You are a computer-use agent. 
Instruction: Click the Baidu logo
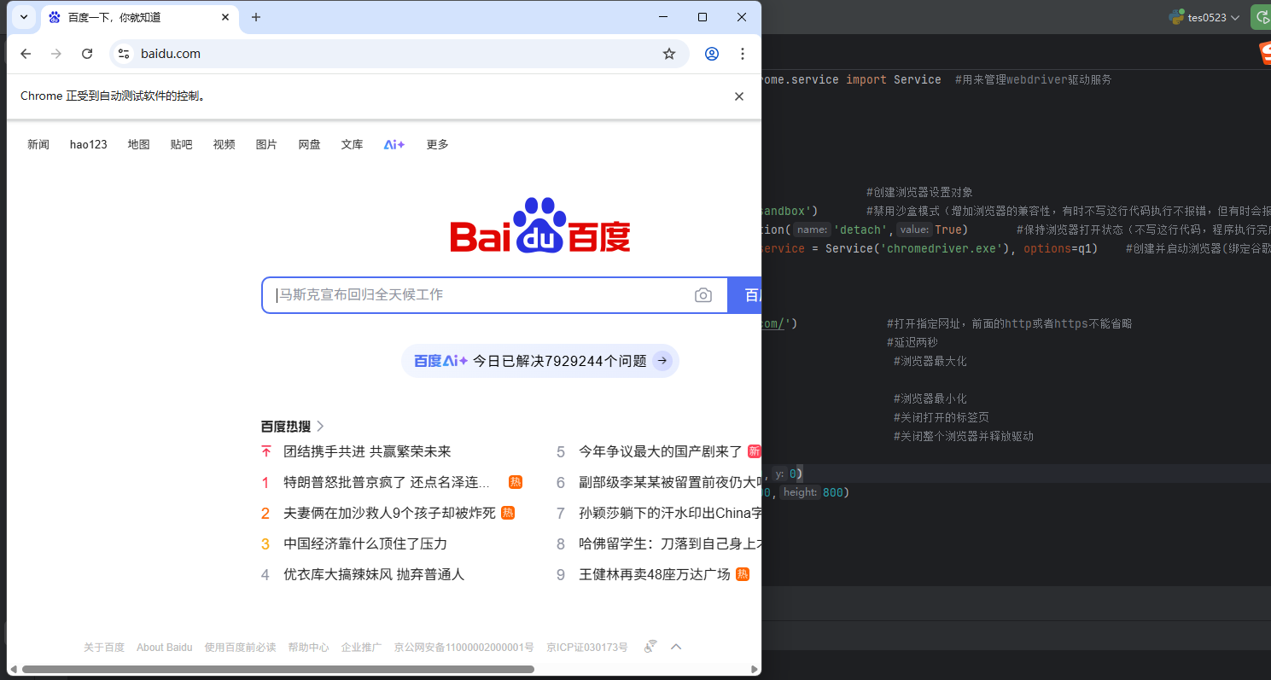point(540,225)
